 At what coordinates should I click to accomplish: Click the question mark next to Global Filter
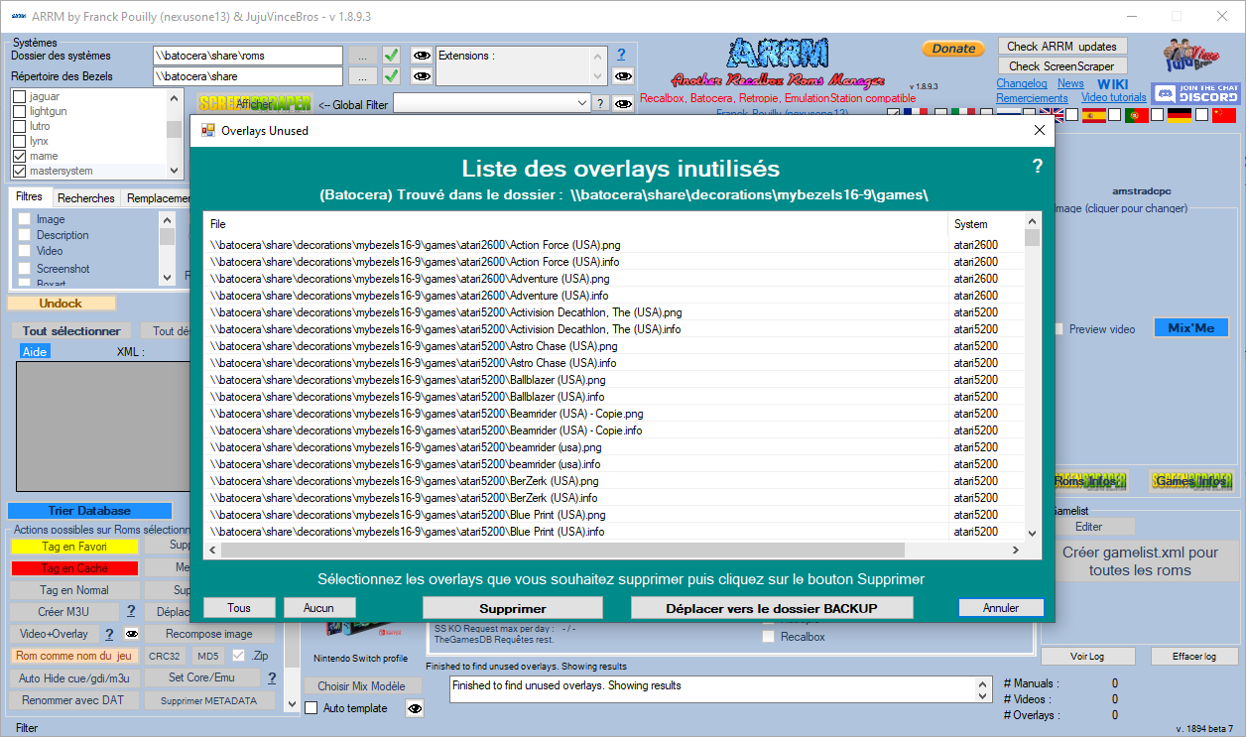coord(600,103)
